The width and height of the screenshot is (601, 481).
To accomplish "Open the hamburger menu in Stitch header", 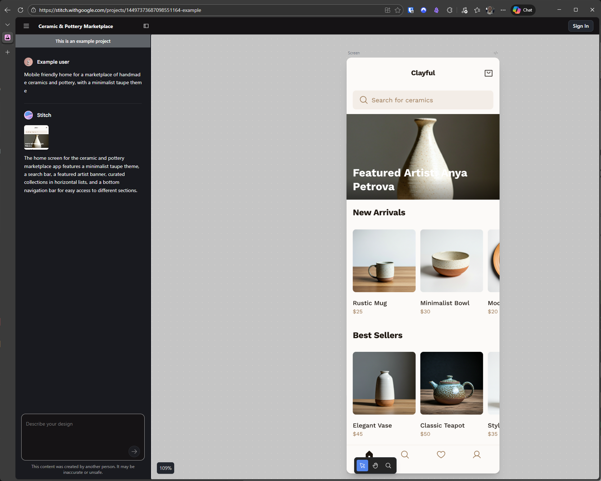I will [x=26, y=26].
